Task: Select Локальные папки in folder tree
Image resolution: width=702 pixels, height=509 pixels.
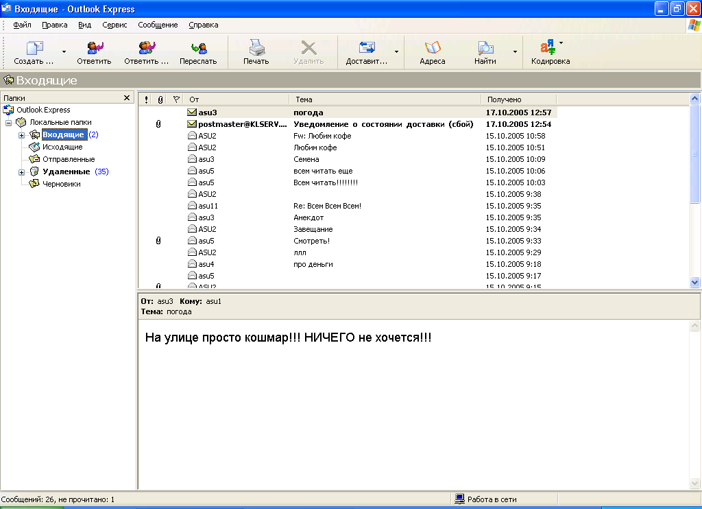Action: [60, 122]
